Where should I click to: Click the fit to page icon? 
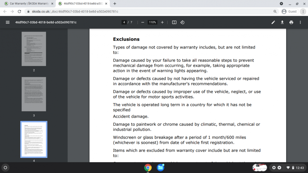(x=174, y=22)
